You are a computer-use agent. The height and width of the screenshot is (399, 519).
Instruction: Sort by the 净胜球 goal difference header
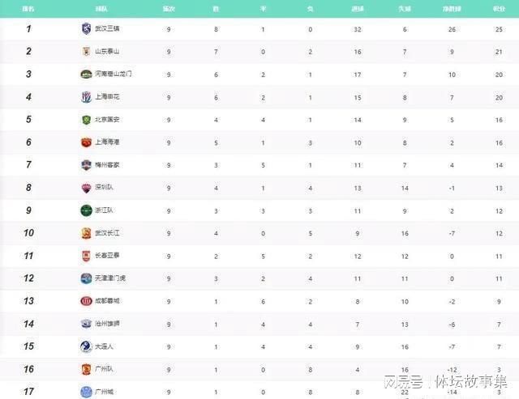452,9
